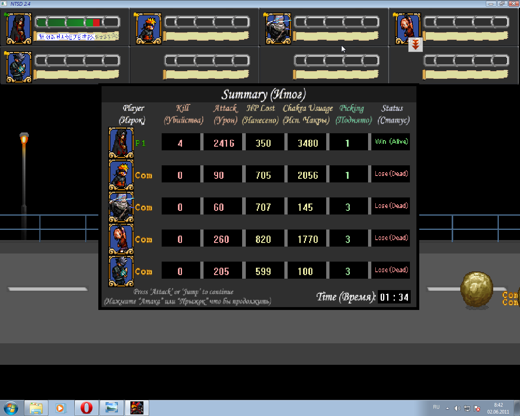The width and height of the screenshot is (520, 416).
Task: Click attack value 260
Action: pyautogui.click(x=221, y=239)
